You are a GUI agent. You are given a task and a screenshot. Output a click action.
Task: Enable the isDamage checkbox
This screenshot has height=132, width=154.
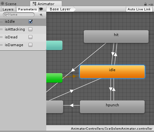coord(30,45)
